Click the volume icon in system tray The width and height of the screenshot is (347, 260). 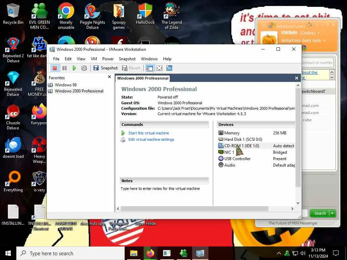click(x=303, y=253)
